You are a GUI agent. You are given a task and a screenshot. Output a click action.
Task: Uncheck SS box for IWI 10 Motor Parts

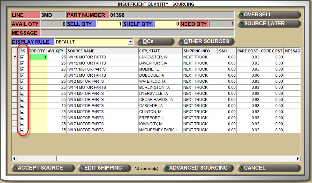tap(22, 57)
